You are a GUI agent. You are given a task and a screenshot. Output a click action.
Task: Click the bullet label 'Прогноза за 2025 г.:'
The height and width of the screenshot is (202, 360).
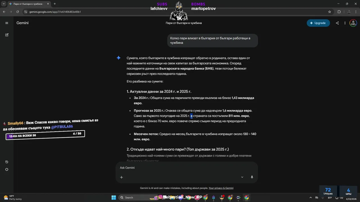pos(149,111)
